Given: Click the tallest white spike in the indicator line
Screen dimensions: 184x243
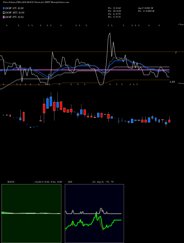Looking at the screenshot, I should pos(110,34).
